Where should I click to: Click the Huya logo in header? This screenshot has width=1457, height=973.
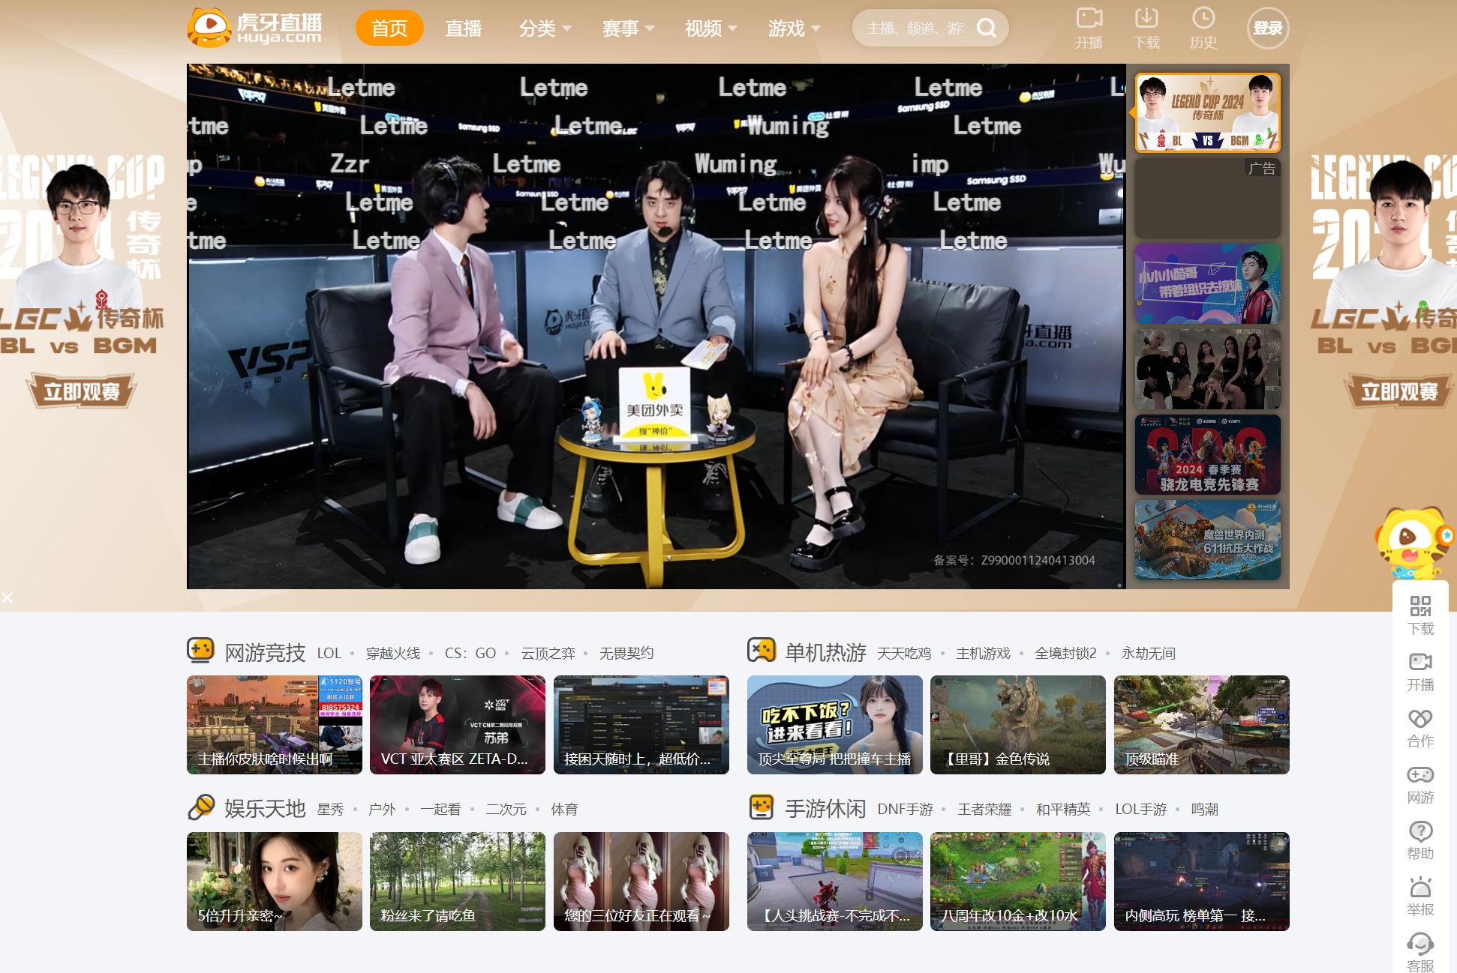click(255, 28)
